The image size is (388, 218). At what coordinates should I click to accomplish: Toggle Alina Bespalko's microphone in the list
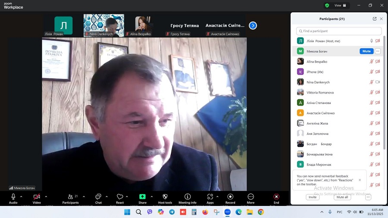371,62
